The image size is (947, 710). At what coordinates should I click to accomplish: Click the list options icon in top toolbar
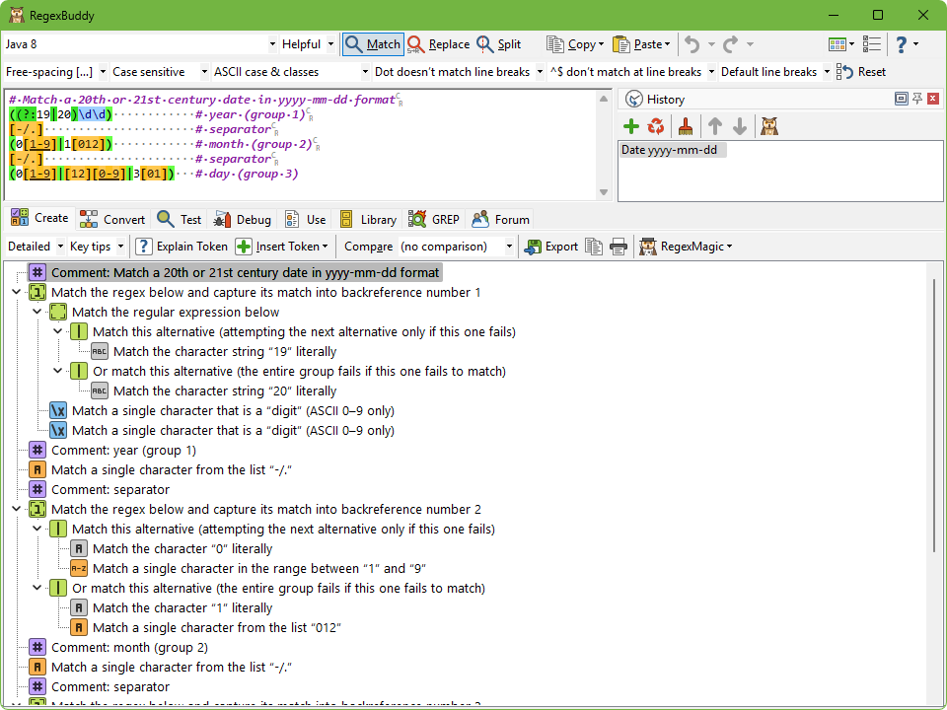[x=871, y=44]
